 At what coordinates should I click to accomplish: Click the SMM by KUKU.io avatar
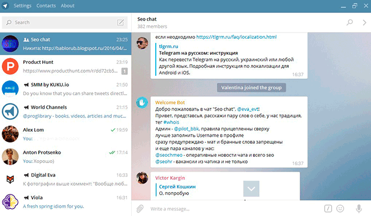[10, 89]
